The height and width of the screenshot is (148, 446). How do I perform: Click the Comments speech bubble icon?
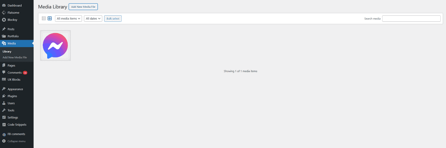[x=4, y=72]
